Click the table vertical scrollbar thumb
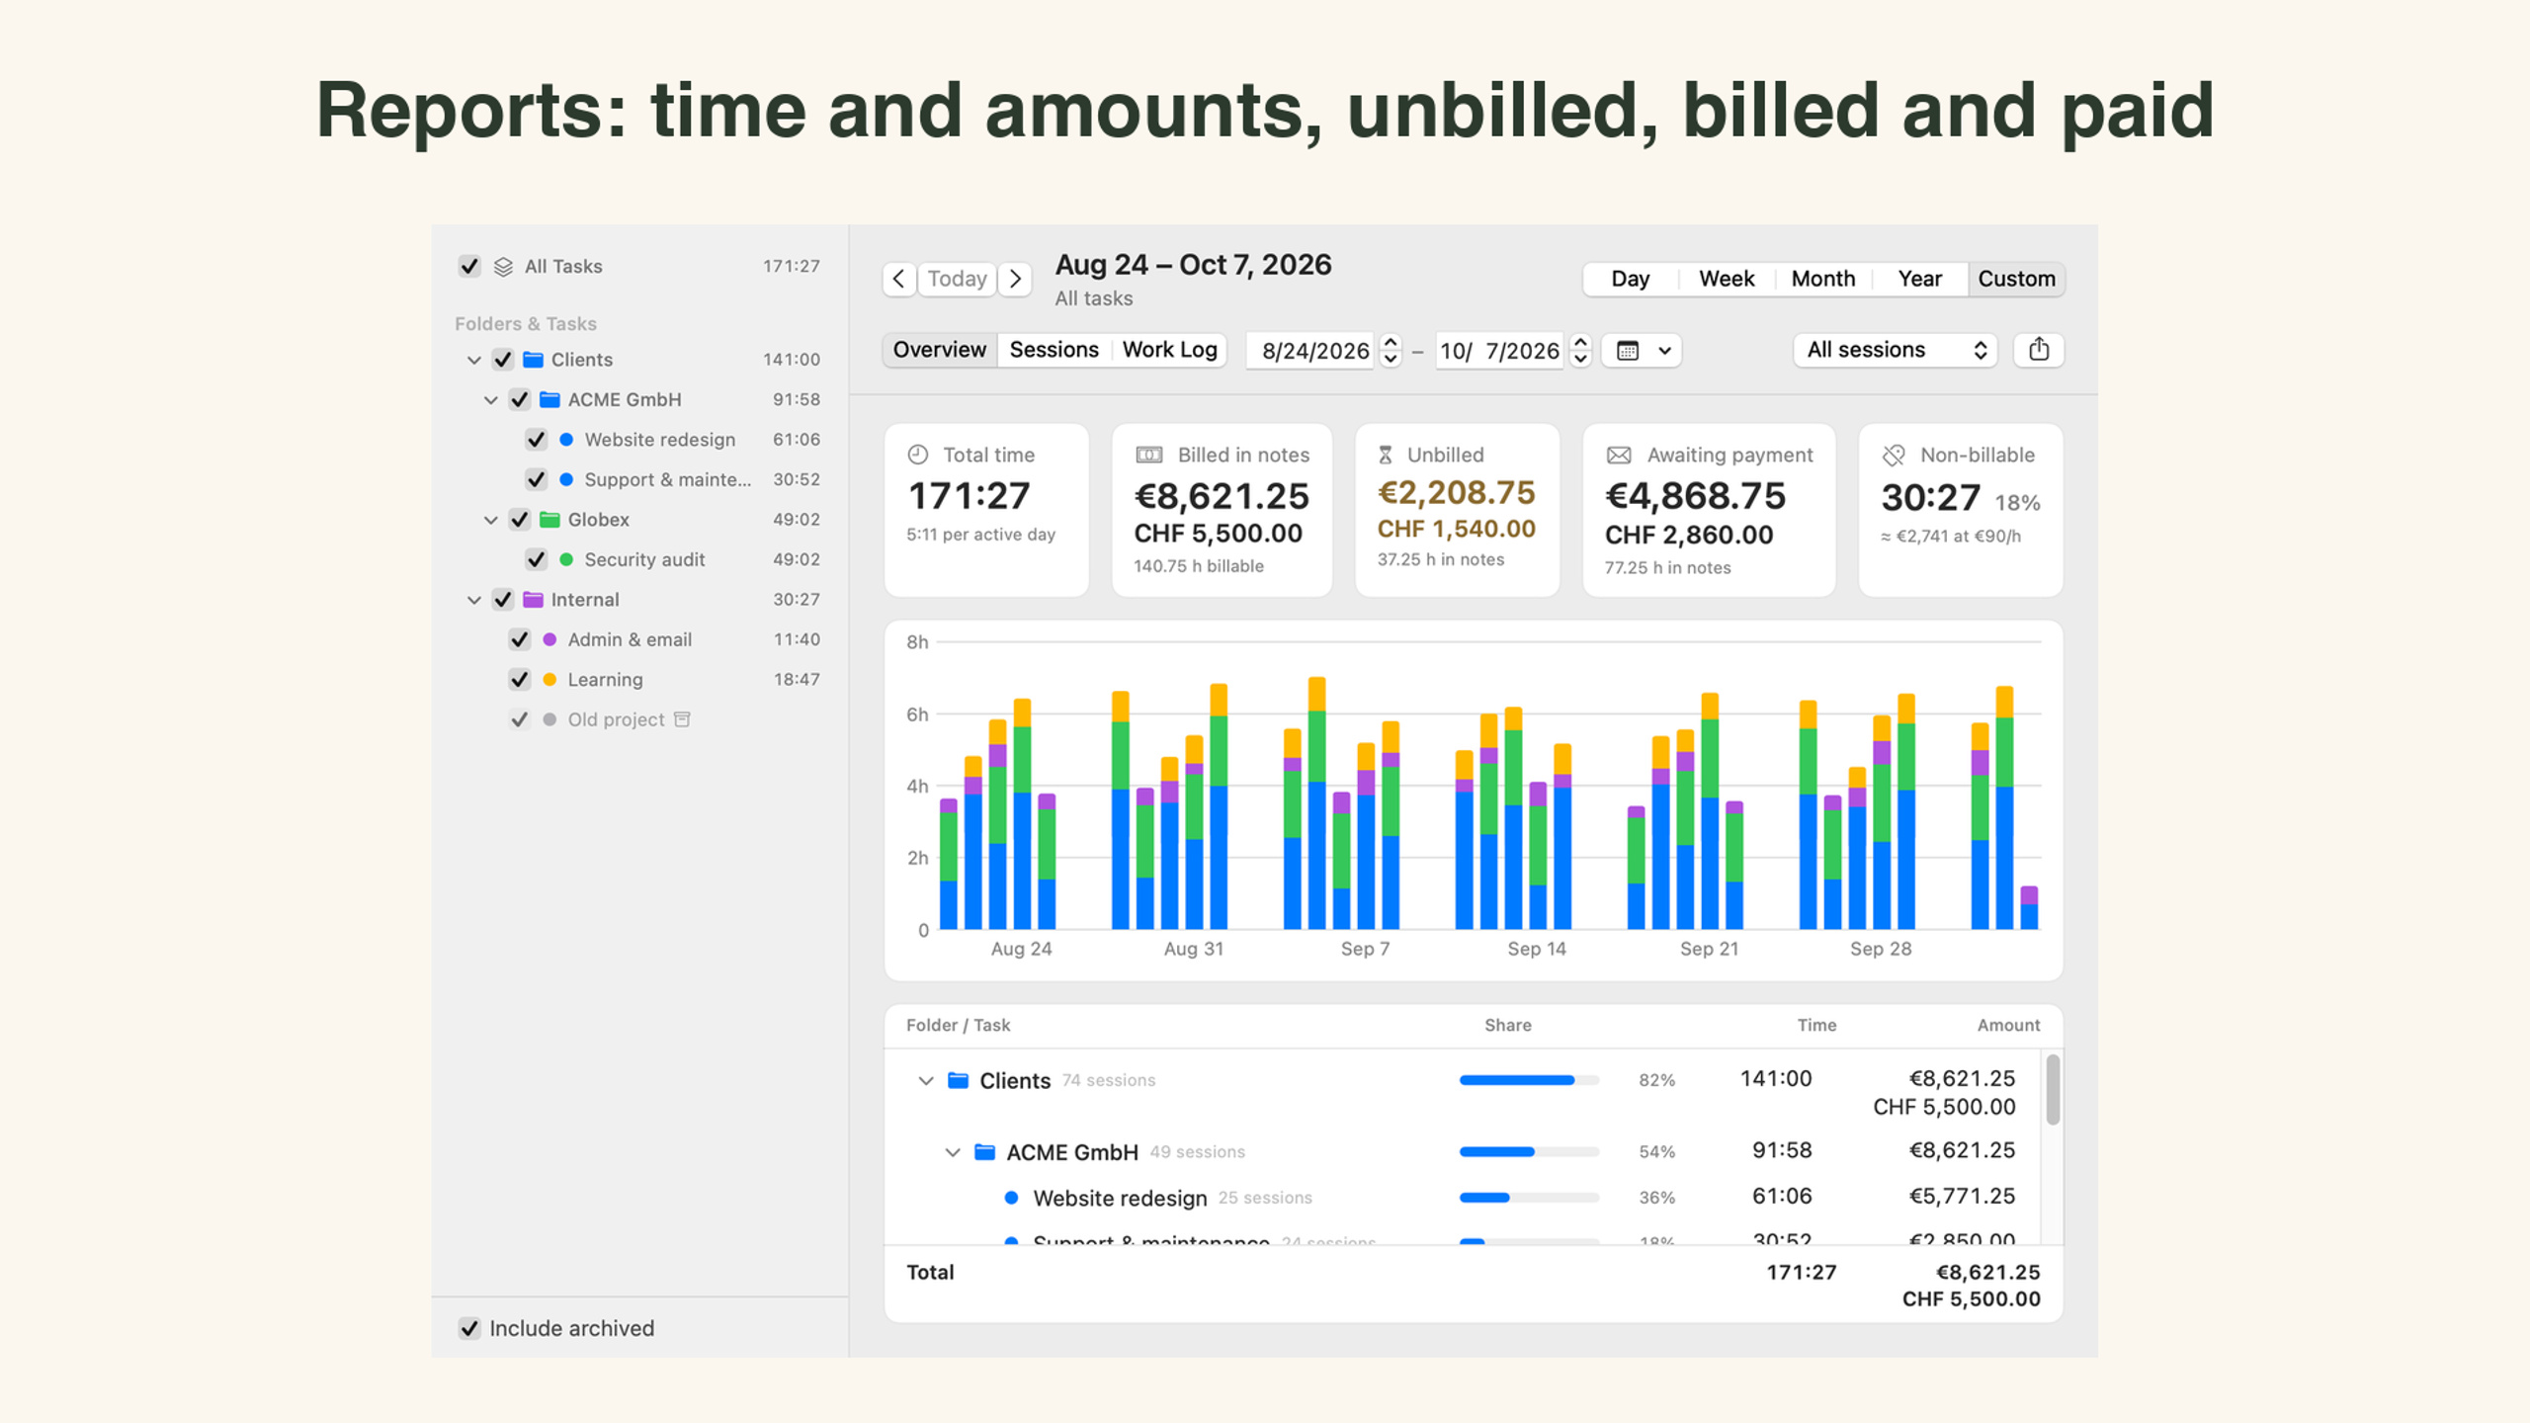Viewport: 2530px width, 1423px height. [2053, 1089]
